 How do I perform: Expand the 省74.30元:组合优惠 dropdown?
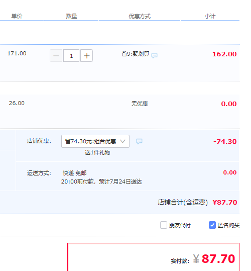click(x=95, y=141)
